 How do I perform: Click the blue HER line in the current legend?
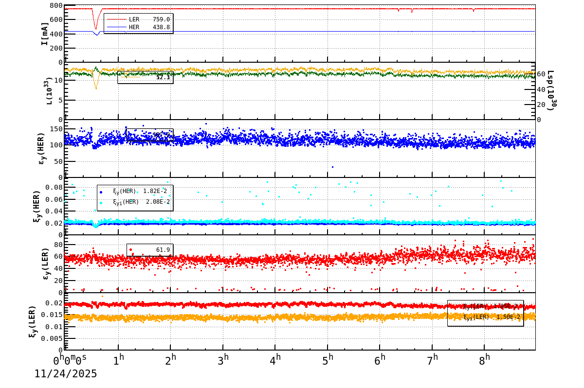(117, 28)
